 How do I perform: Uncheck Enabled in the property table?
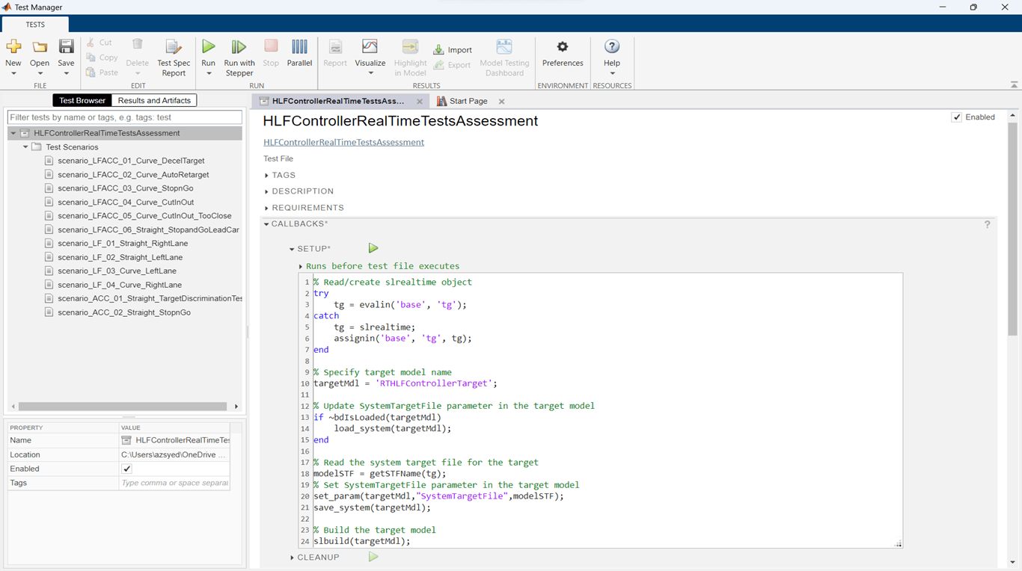click(126, 469)
